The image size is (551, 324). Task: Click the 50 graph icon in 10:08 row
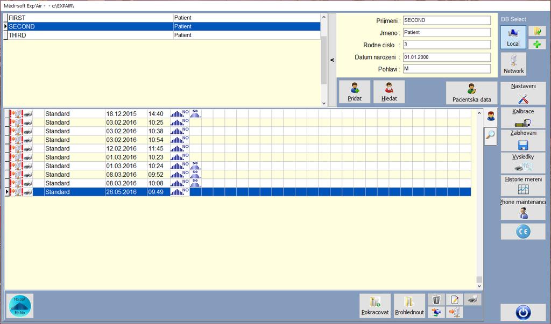(x=195, y=183)
